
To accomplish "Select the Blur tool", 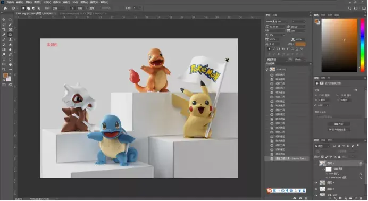I will point(10,49).
